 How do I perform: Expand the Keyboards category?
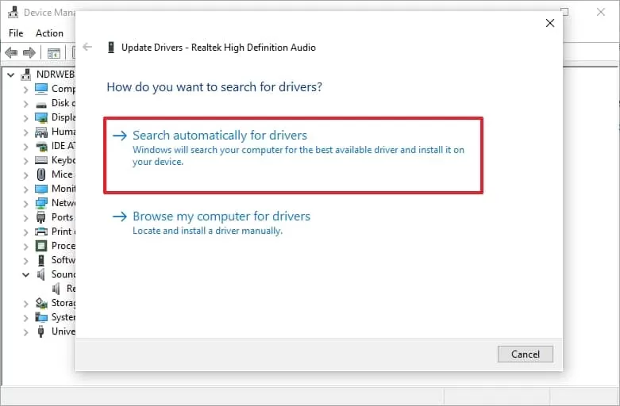click(x=26, y=160)
